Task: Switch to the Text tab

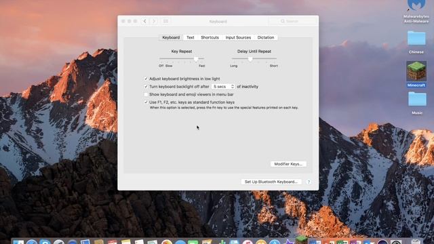Action: pos(190,37)
